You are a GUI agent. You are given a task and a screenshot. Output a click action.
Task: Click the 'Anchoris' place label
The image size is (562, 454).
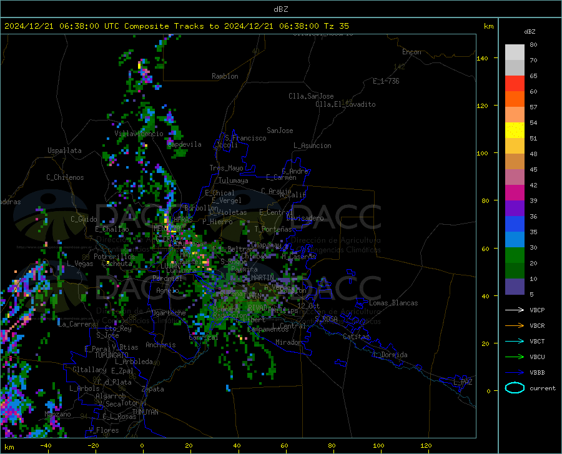(160, 345)
